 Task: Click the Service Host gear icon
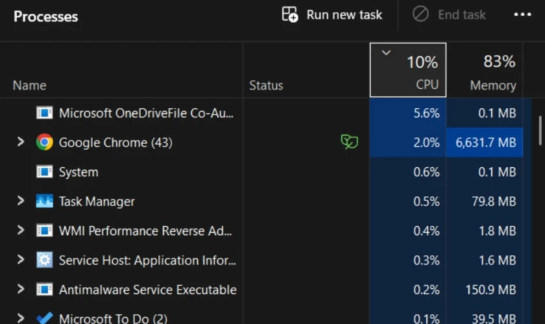pos(45,260)
